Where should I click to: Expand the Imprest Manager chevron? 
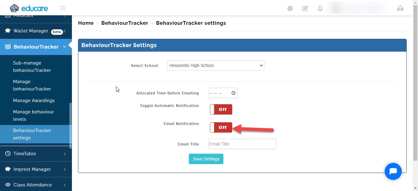tap(65, 170)
